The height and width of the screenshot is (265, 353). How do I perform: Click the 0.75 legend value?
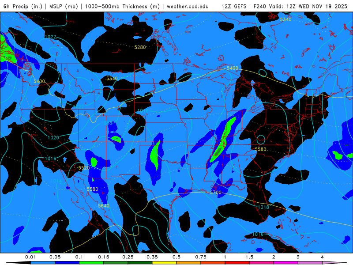(x=201, y=257)
